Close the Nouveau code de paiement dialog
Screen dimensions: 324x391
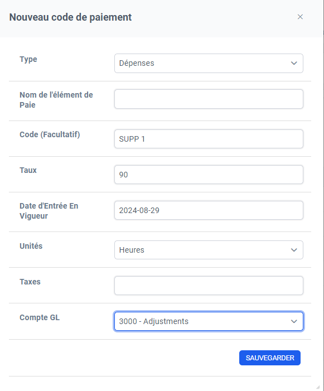click(300, 17)
